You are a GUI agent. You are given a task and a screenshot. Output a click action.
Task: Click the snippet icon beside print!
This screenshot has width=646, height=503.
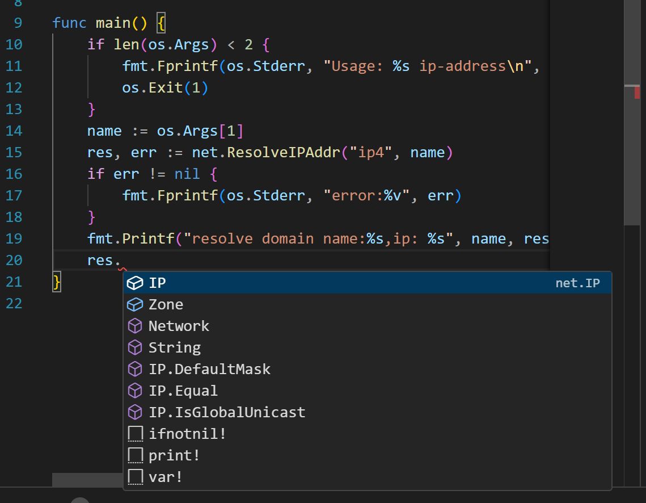[135, 456]
